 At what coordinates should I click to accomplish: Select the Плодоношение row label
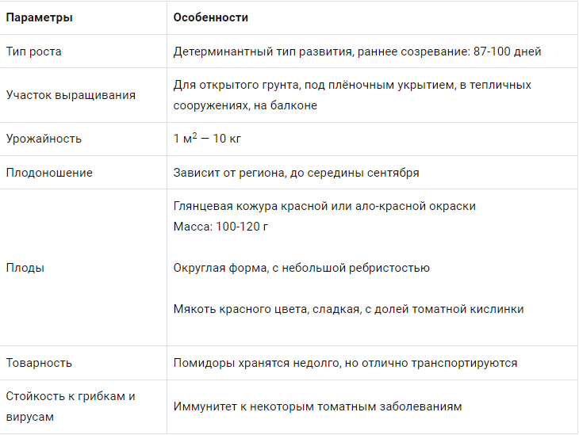[49, 173]
